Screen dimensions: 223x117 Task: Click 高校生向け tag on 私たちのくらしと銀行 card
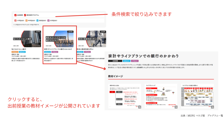pos(22,52)
